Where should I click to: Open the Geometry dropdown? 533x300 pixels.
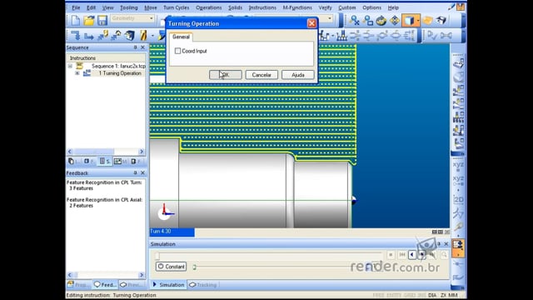(x=132, y=18)
